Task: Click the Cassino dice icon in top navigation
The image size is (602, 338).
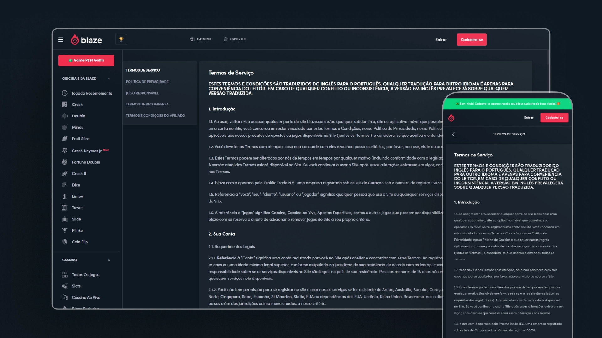Action: point(193,39)
